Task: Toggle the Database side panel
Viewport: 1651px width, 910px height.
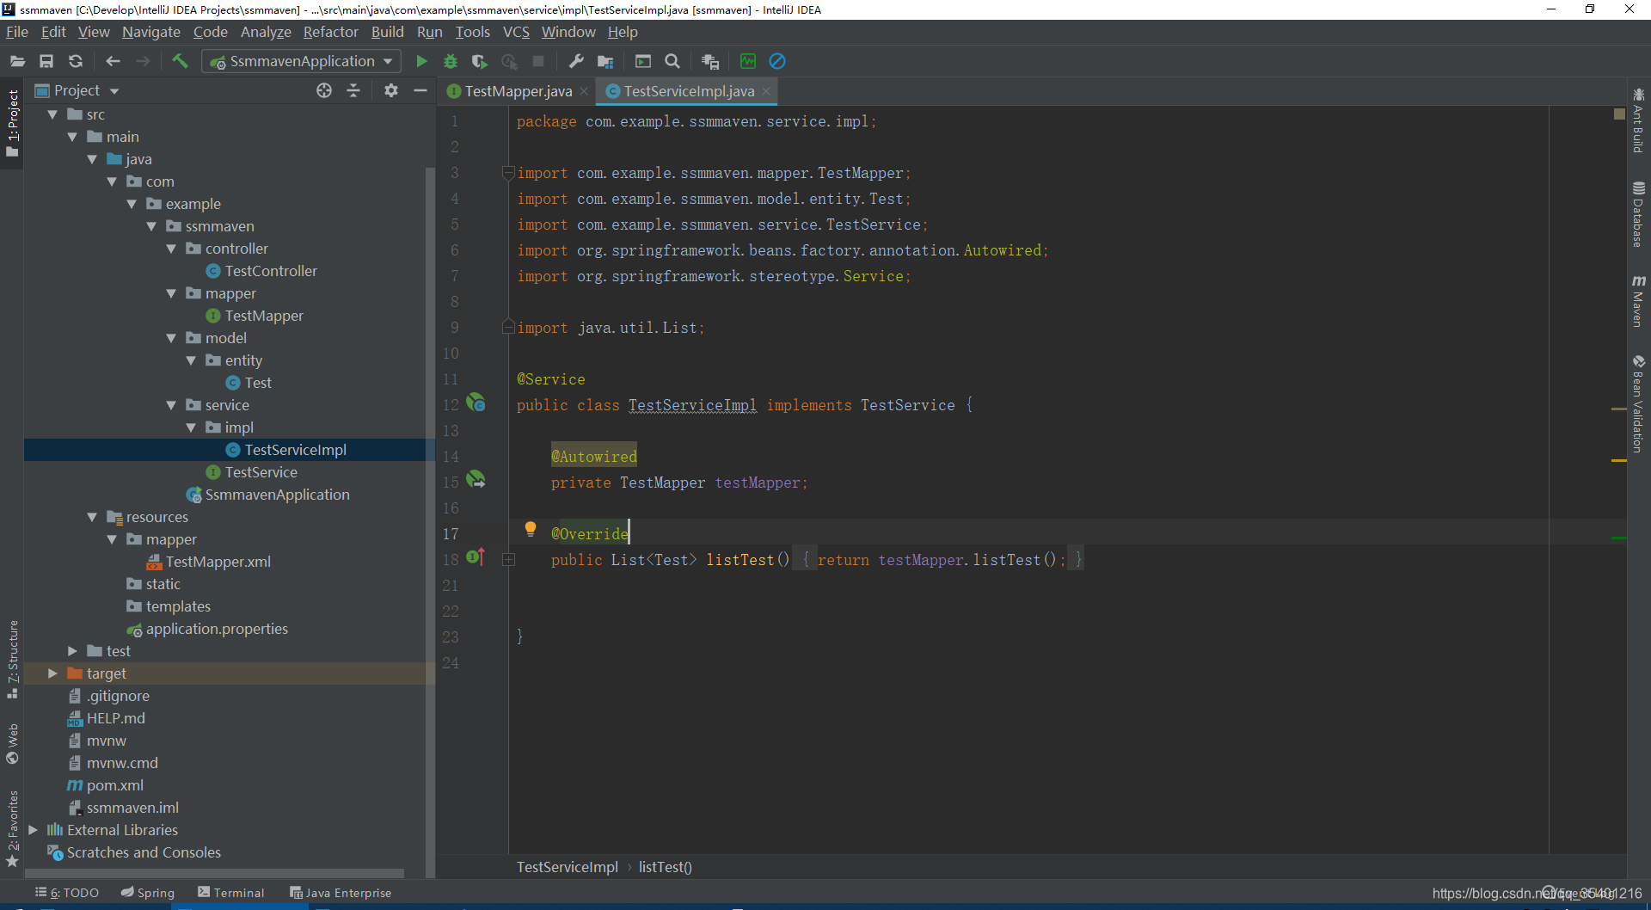Action: pos(1638,214)
